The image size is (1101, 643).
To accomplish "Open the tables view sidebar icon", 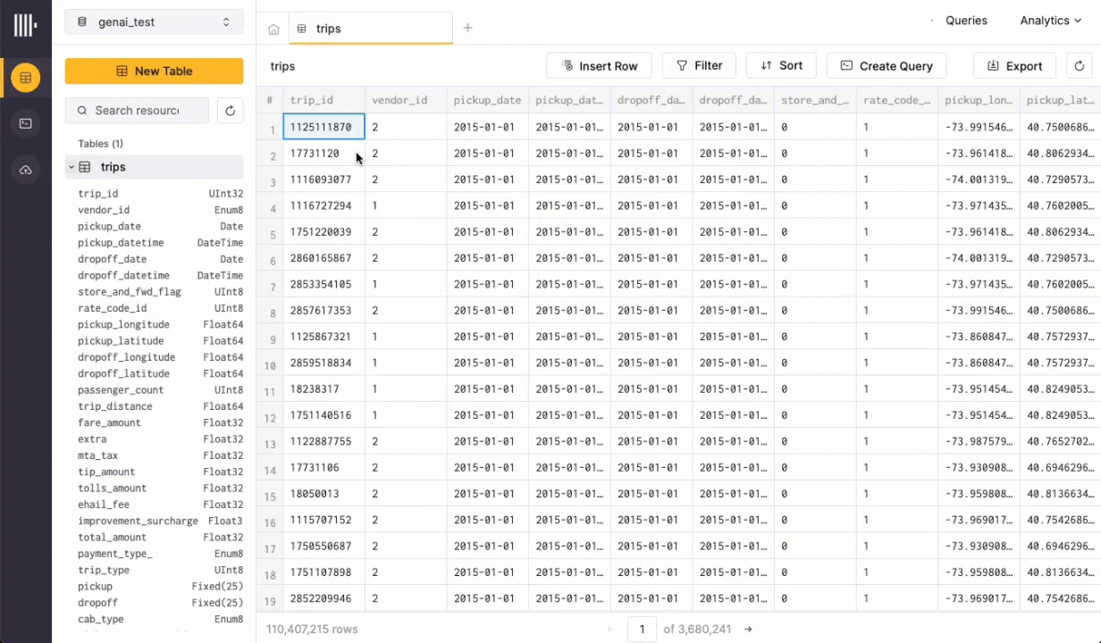I will click(x=25, y=78).
